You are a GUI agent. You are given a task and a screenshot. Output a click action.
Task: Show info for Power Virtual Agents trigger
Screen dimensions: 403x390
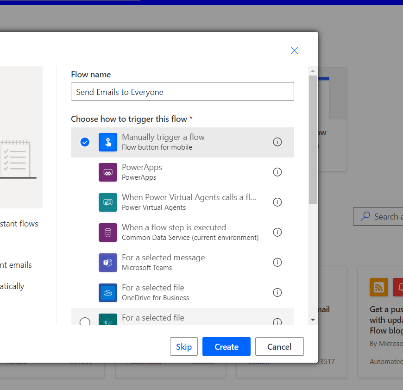coord(277,202)
